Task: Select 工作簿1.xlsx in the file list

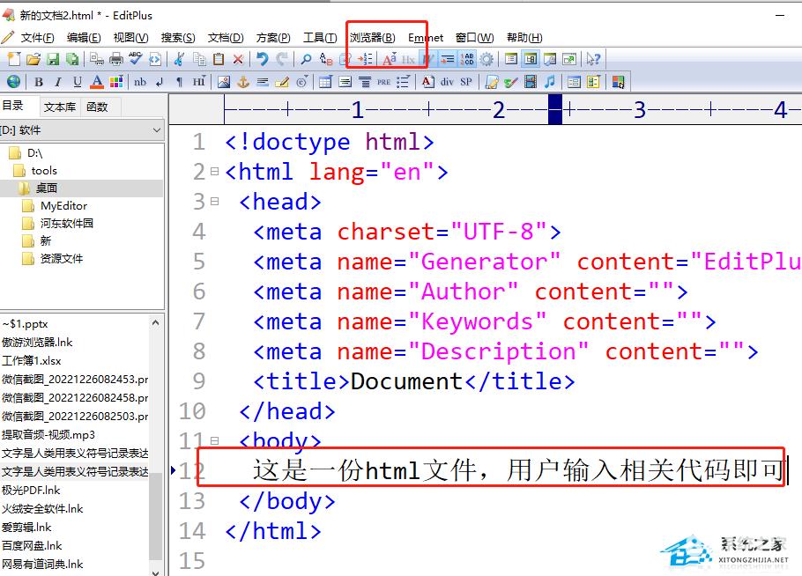Action: [32, 361]
